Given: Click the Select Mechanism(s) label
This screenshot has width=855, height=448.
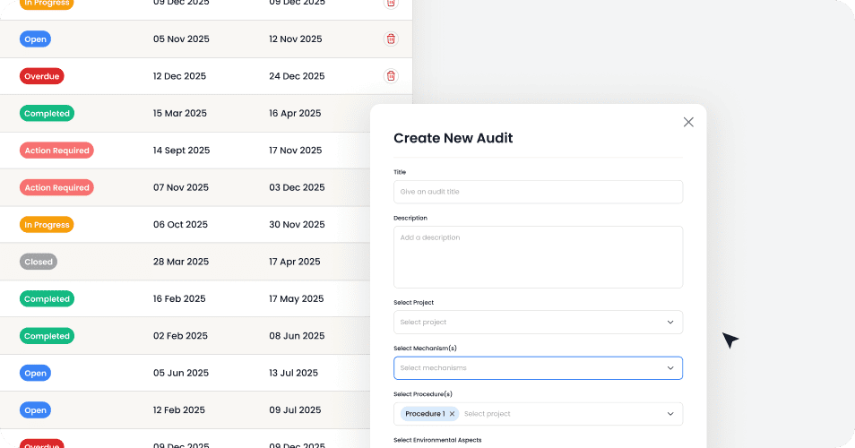Looking at the screenshot, I should [426, 349].
